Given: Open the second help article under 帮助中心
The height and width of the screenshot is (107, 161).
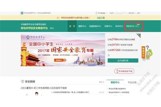Looking at the screenshot, I should (119, 92).
